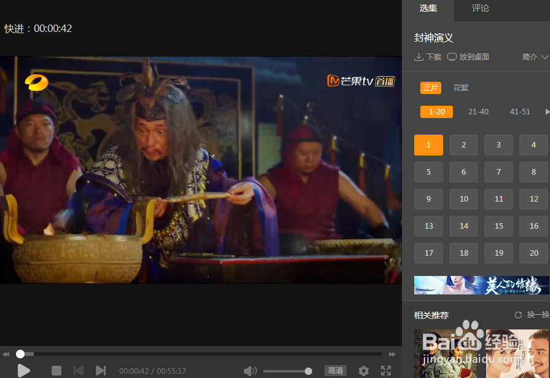
Task: Play episode 18
Action: click(463, 253)
